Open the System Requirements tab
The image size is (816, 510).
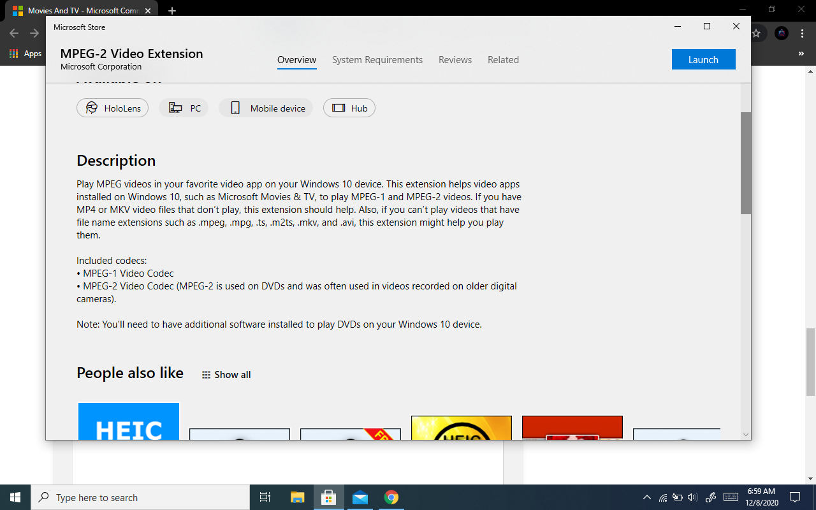tap(377, 60)
